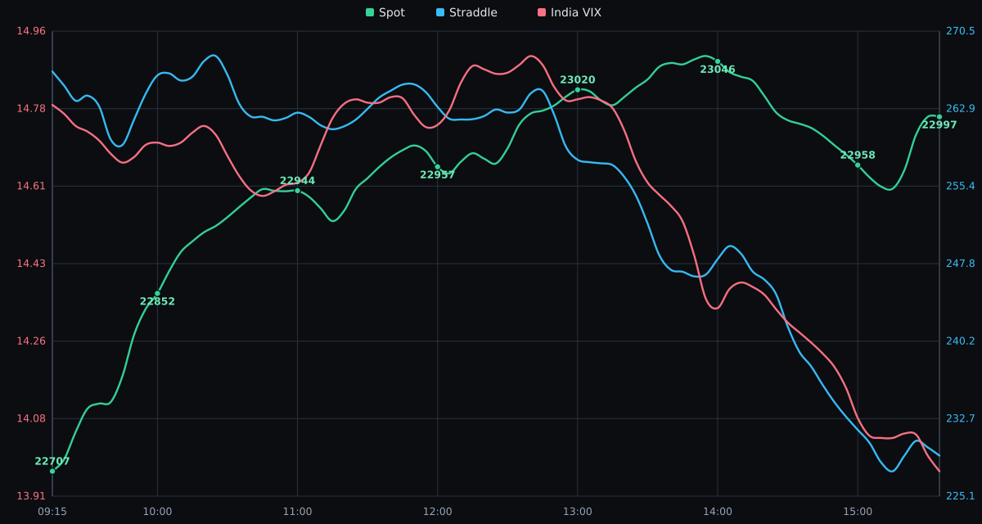Click the 232.7 straddle axis value
The width and height of the screenshot is (982, 524).
coord(961,418)
